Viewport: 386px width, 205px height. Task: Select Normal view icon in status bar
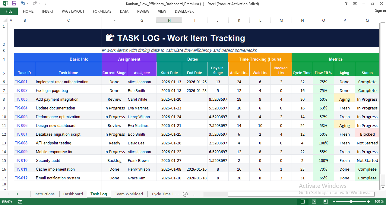click(302, 201)
